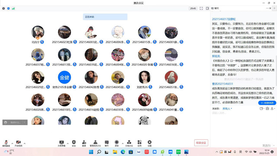The image size is (277, 156).
Task: Select the 金健 blue circle avatar
Action: [64, 77]
